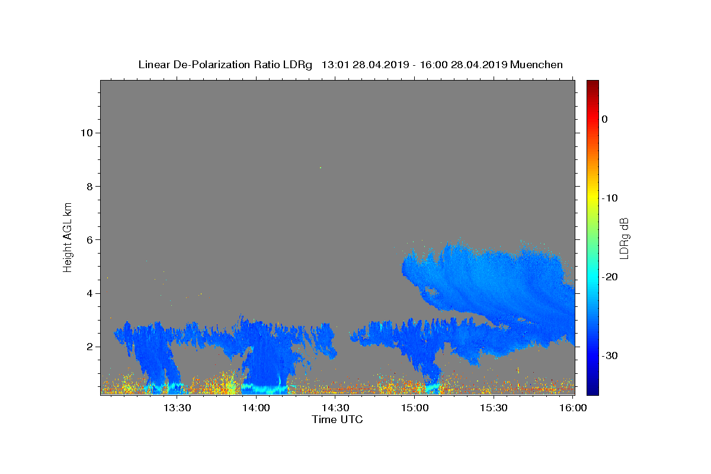Click the start date '13:01 28.04.2019' in title
This screenshot has height=474, width=711.
[364, 65]
